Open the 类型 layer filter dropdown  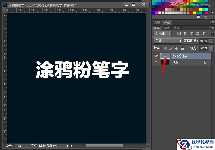click(163, 33)
